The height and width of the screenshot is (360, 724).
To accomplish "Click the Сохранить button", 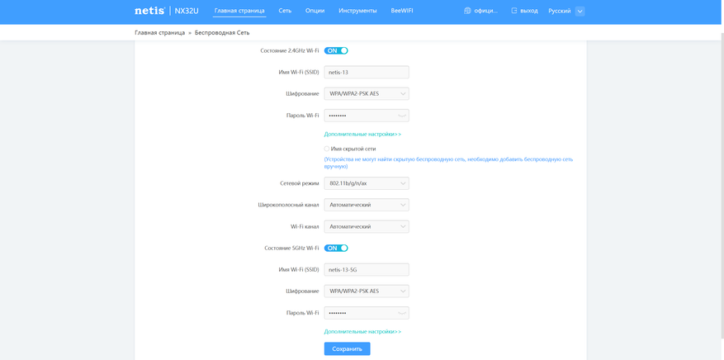I will 348,349.
